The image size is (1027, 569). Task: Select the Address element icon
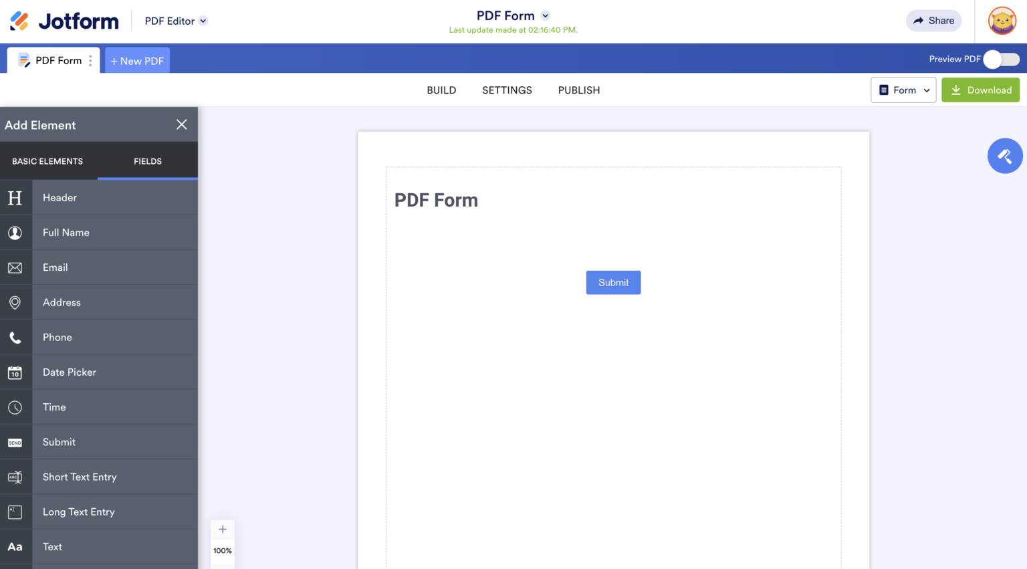pos(15,302)
